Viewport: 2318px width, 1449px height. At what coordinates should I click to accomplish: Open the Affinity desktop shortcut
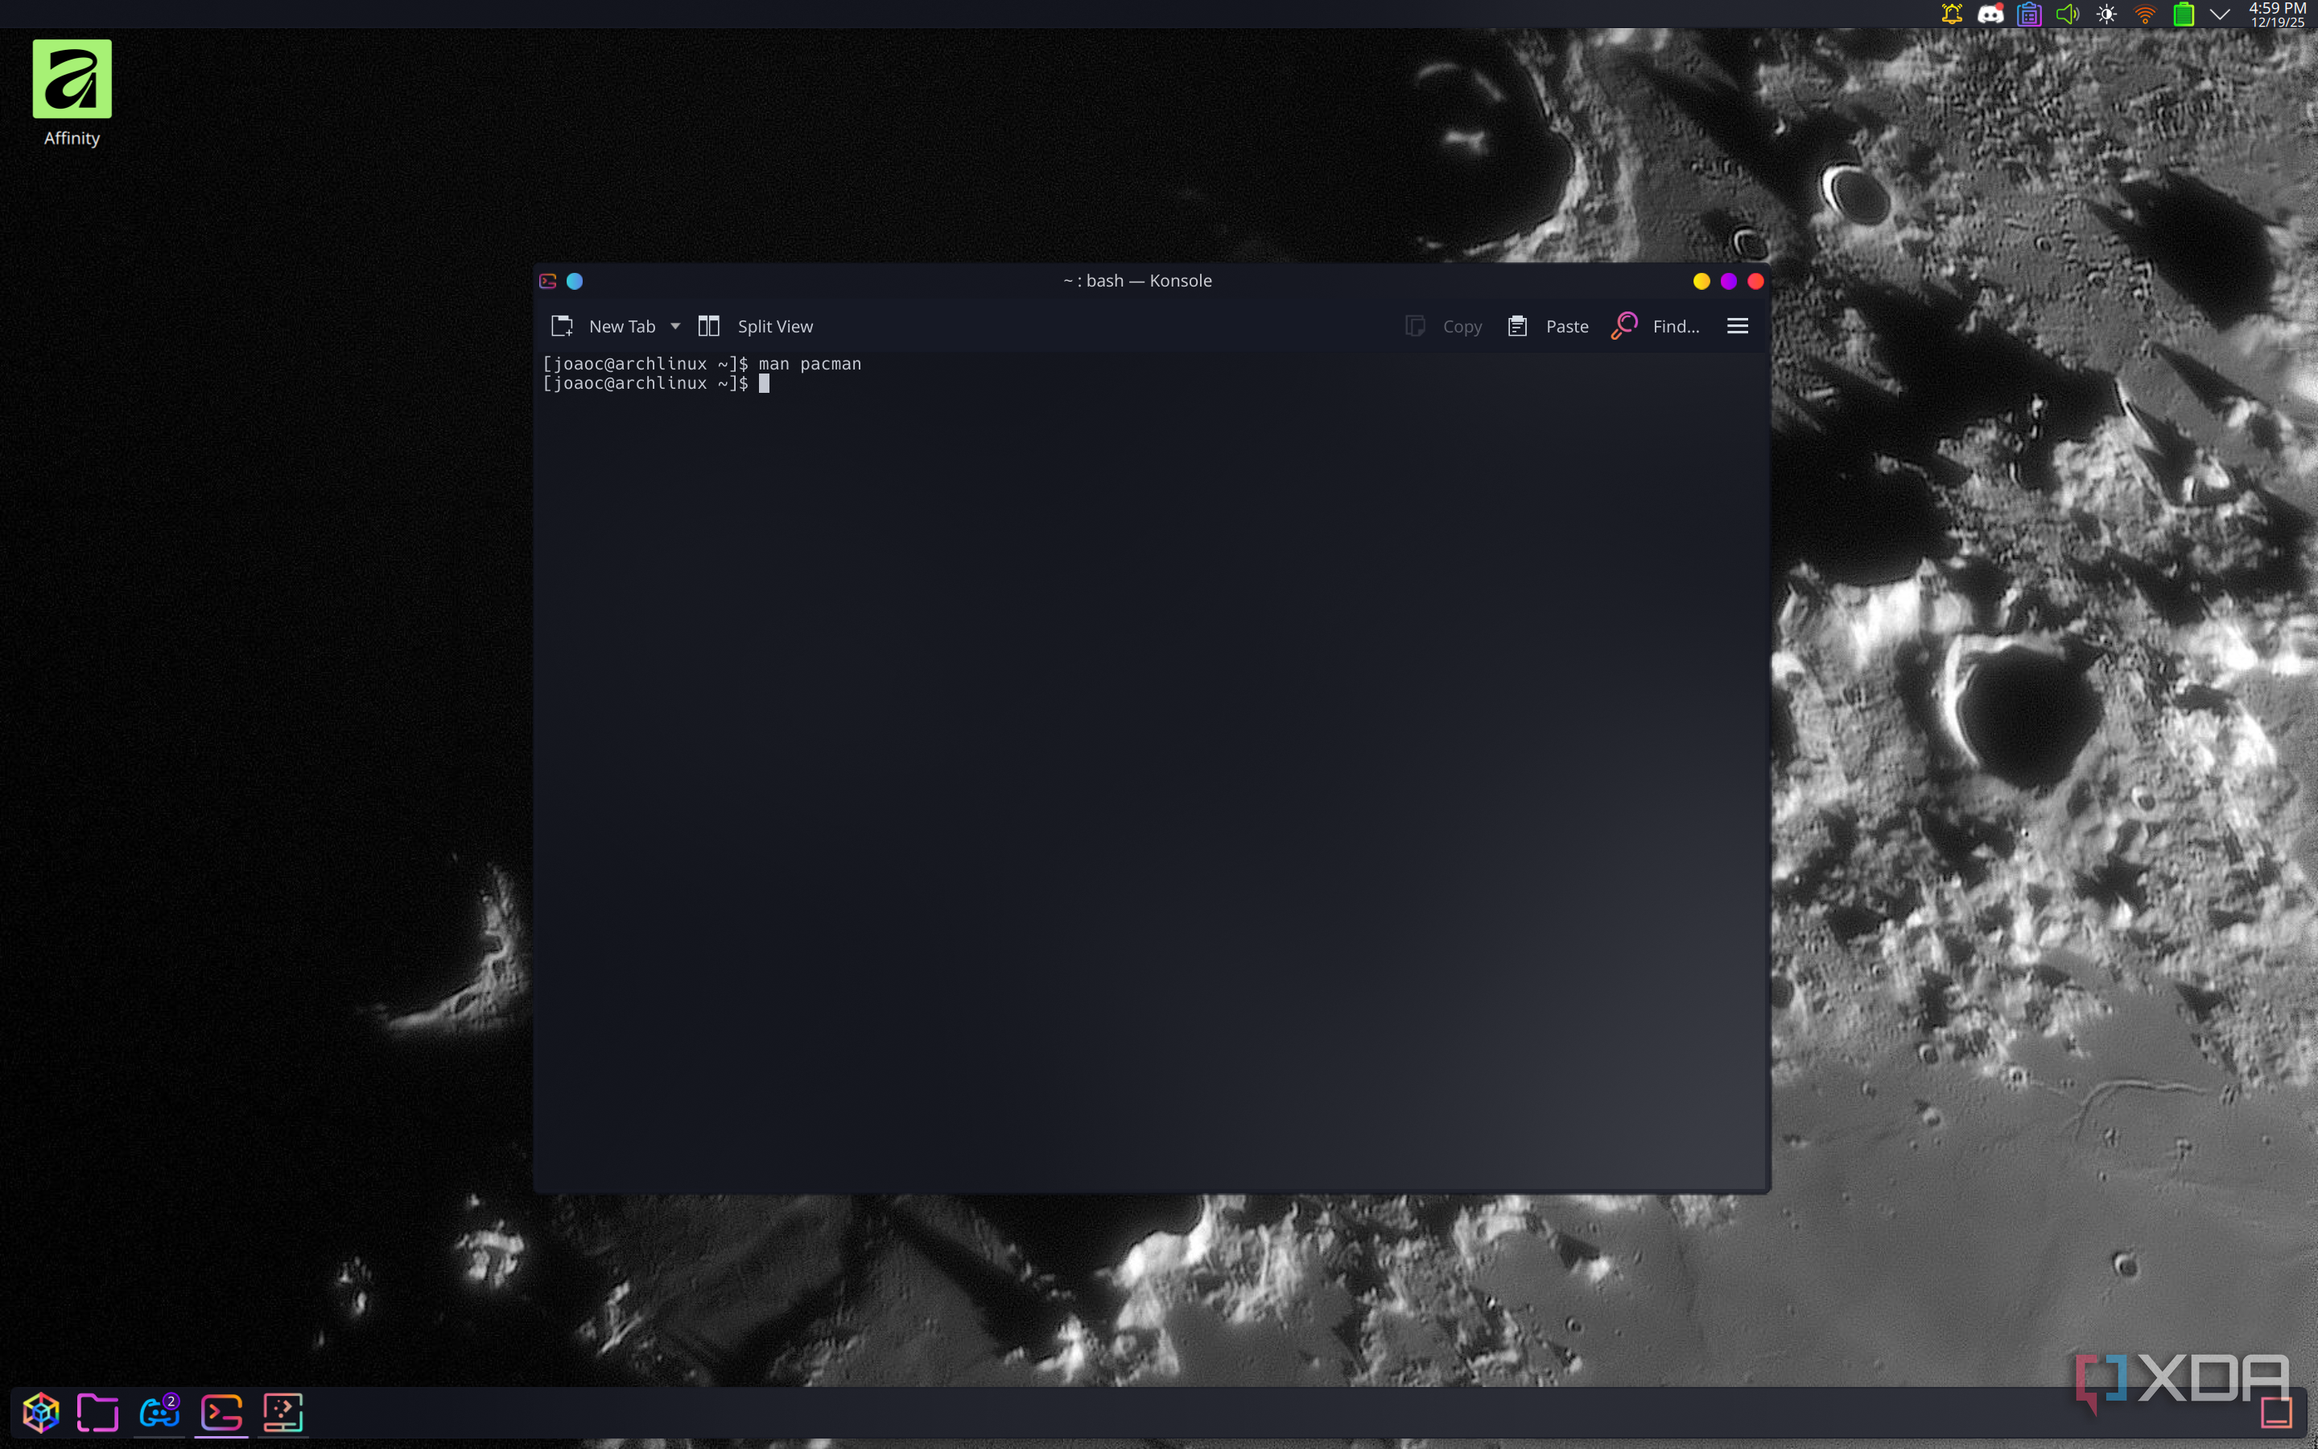click(x=72, y=93)
